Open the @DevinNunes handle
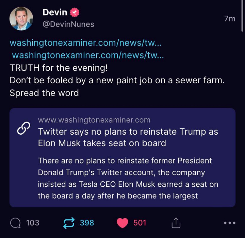Image resolution: width=245 pixels, height=238 pixels. click(x=68, y=24)
